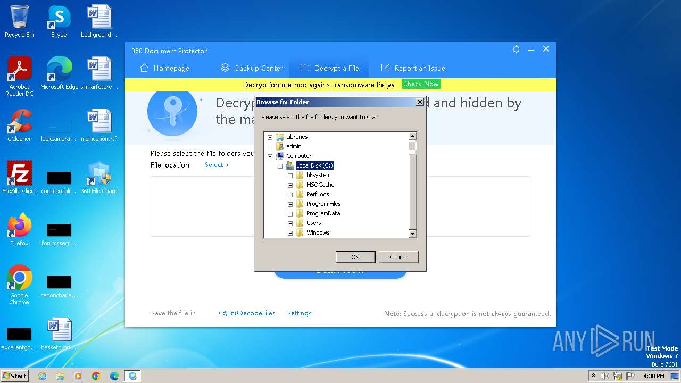Open Windows Explorer from taskbar
This screenshot has width=681, height=383.
(x=60, y=376)
